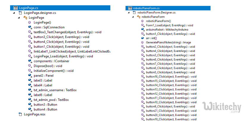The image size is (246, 124).
Task: Select the roboticPianoForm.cs file row
Action: [x=168, y=8]
